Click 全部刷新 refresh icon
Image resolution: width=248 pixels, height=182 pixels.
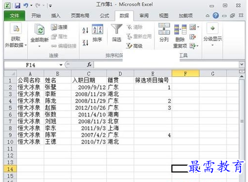pos(39,29)
